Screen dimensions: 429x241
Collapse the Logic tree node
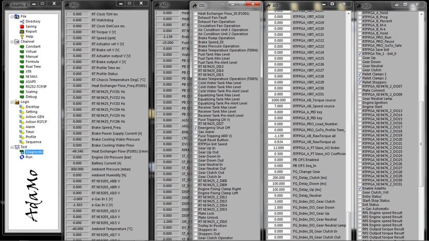pyautogui.click(x=12, y=101)
